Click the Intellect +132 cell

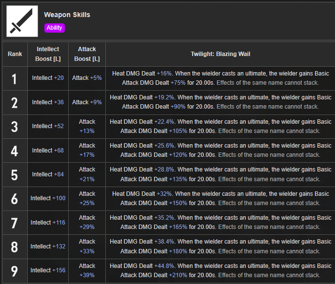(48, 246)
